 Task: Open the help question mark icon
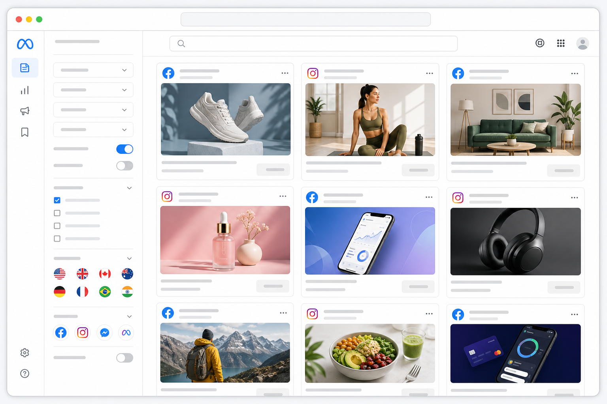point(25,374)
